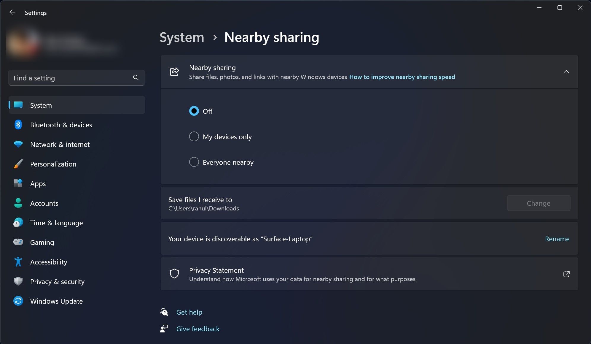Click the Gaming menu item
The height and width of the screenshot is (344, 591).
(x=42, y=242)
